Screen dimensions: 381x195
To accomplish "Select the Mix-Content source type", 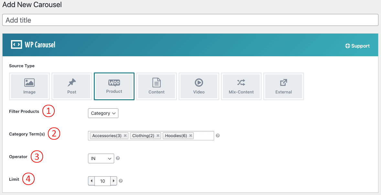I will pyautogui.click(x=241, y=86).
